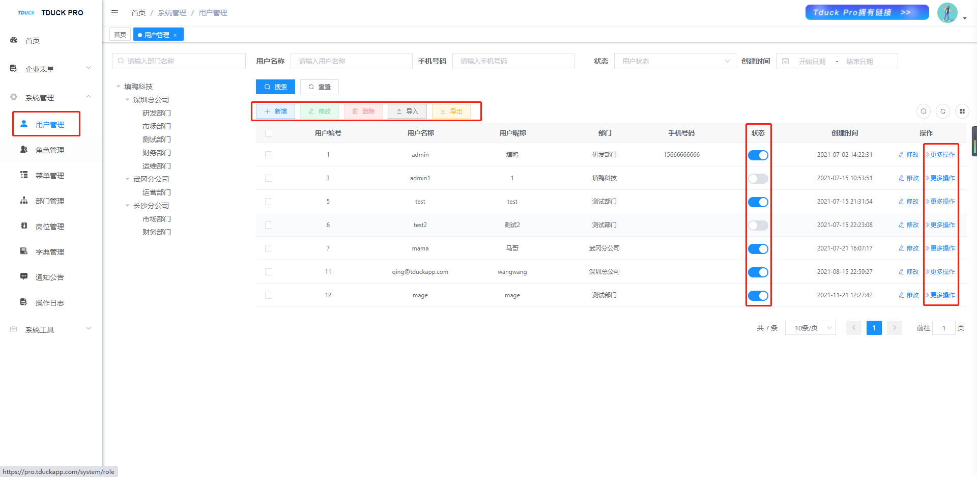Screen dimensions: 977x477
Task: Switch to the 首页 tab
Action: (120, 35)
